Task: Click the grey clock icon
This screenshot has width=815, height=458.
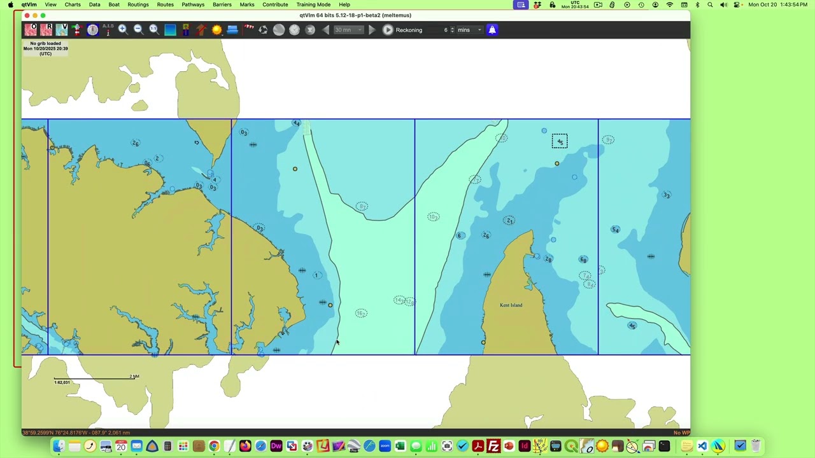Action: (x=294, y=29)
